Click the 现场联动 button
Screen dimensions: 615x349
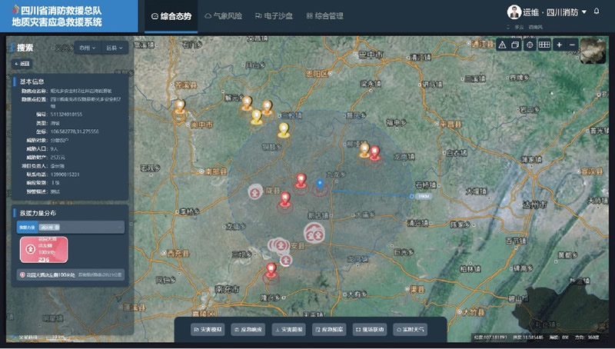point(371,329)
